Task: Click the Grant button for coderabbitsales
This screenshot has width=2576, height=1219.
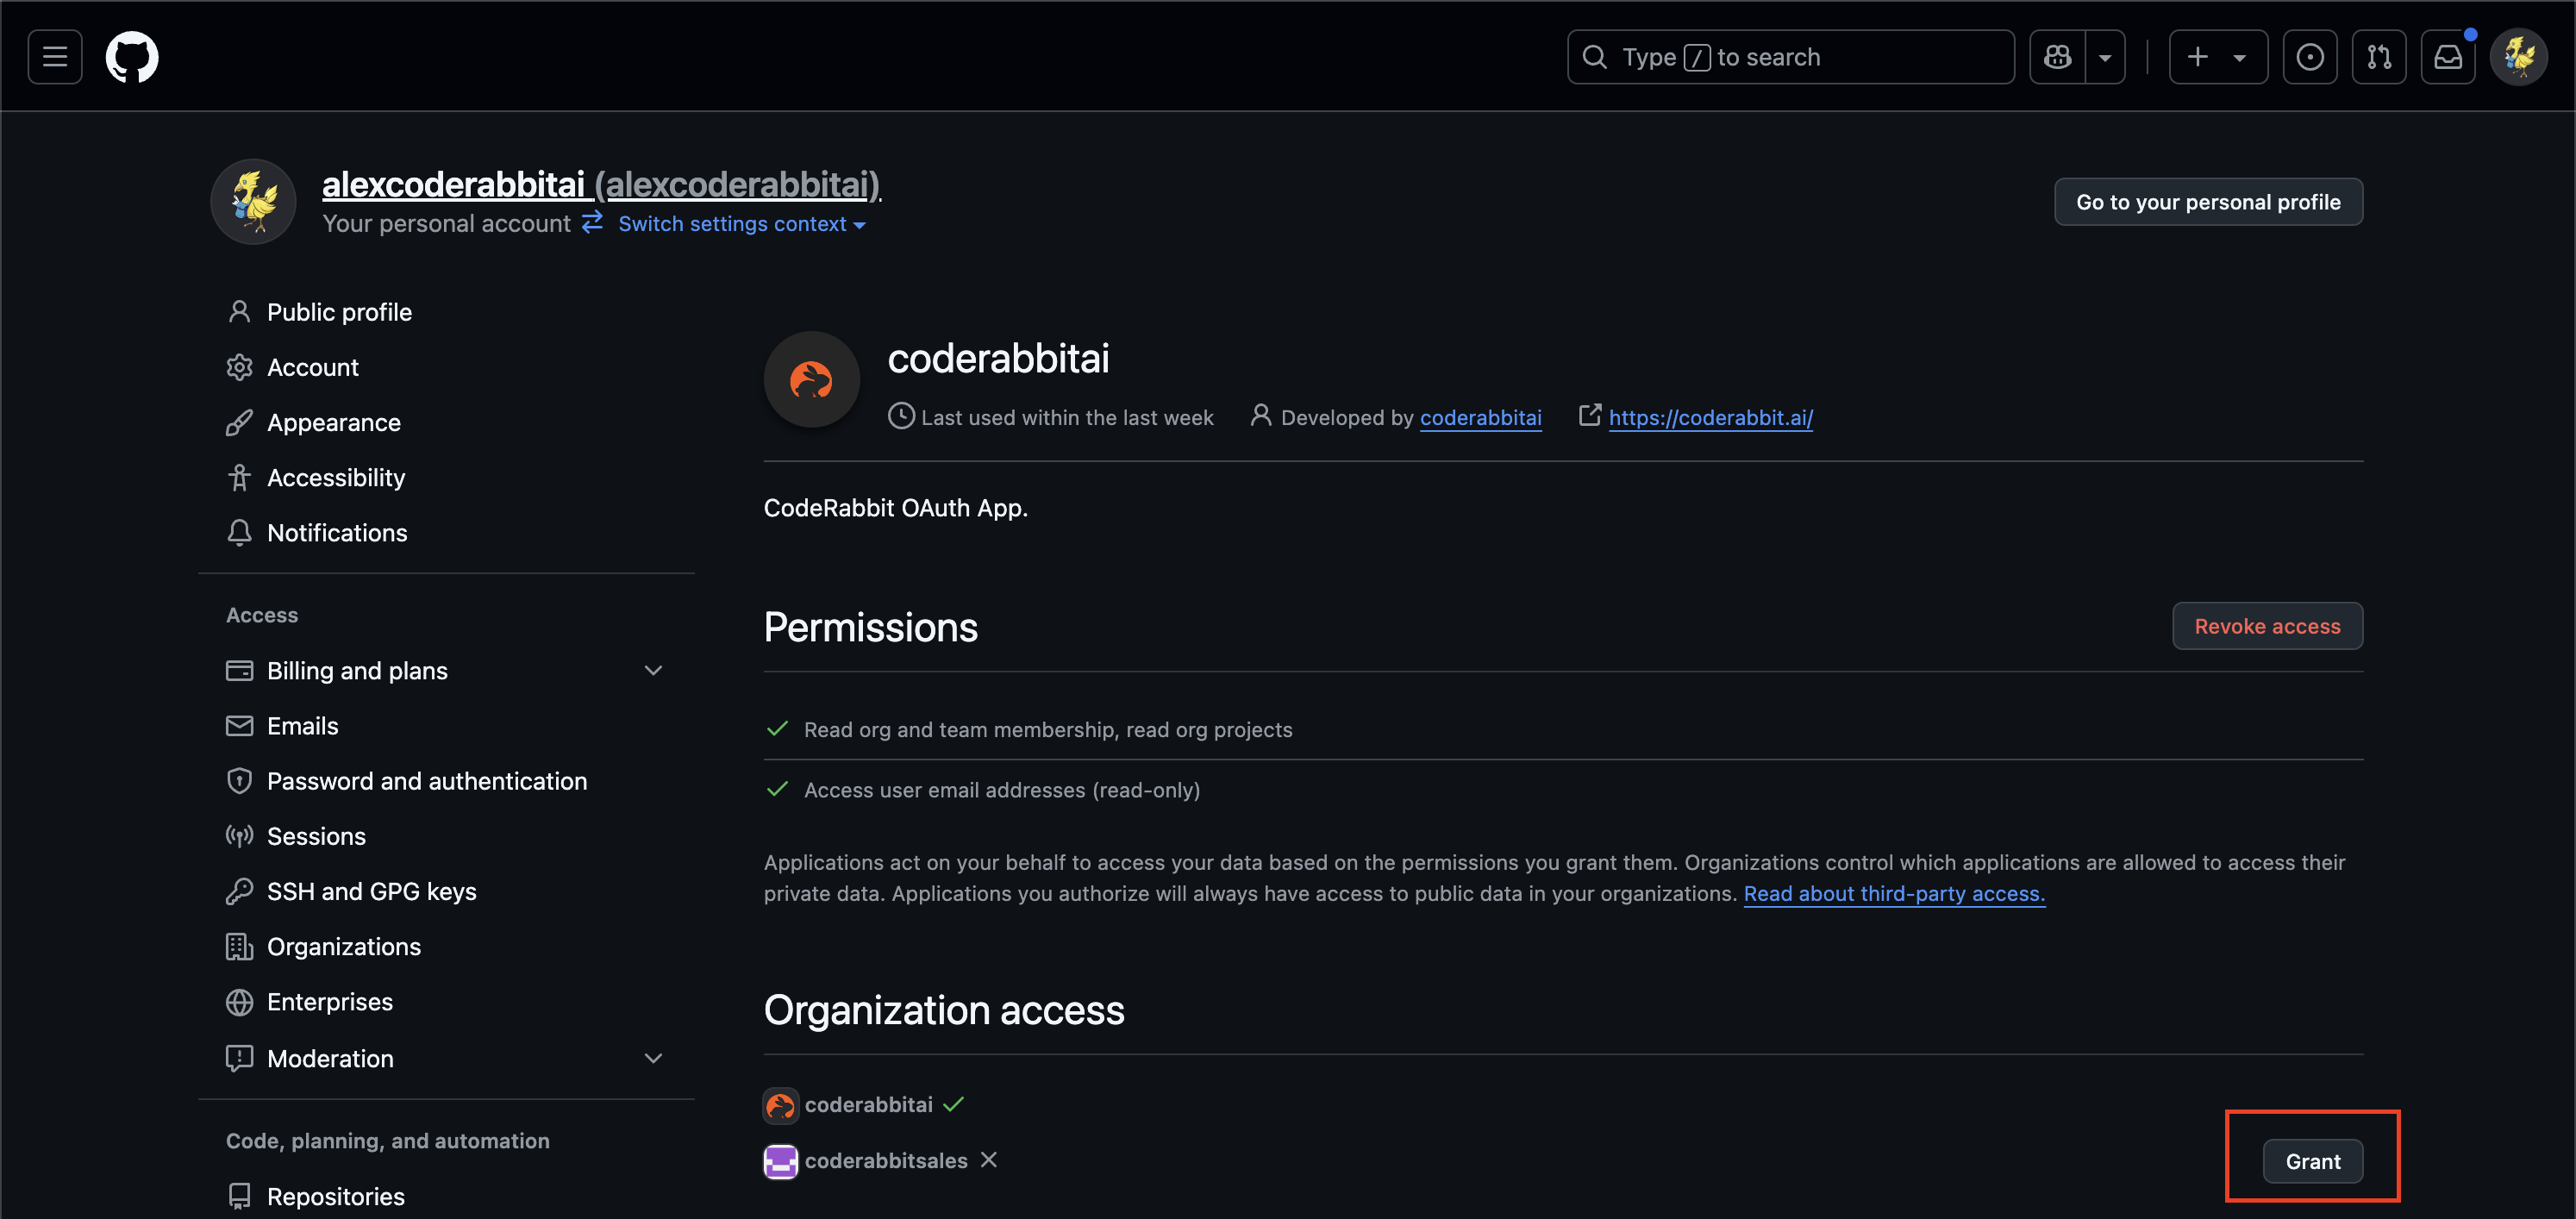Action: (2311, 1160)
